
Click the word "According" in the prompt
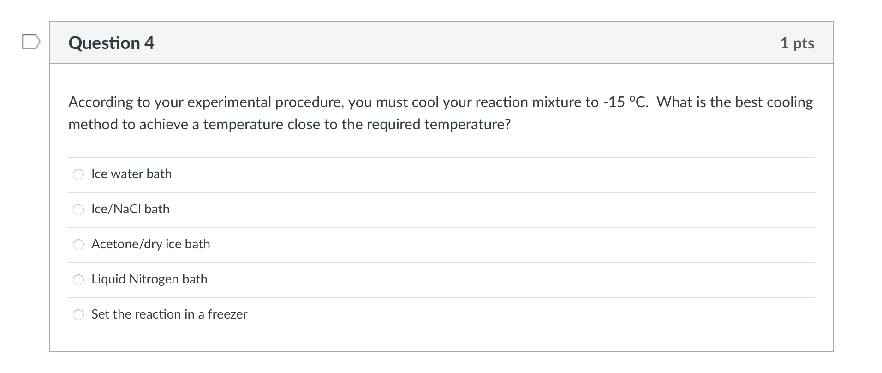[101, 102]
